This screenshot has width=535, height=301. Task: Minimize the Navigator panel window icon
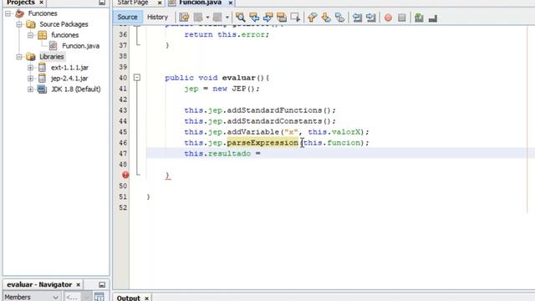click(x=102, y=284)
